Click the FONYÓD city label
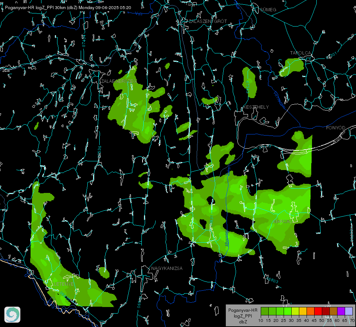The image size is (356, 327). (x=336, y=128)
